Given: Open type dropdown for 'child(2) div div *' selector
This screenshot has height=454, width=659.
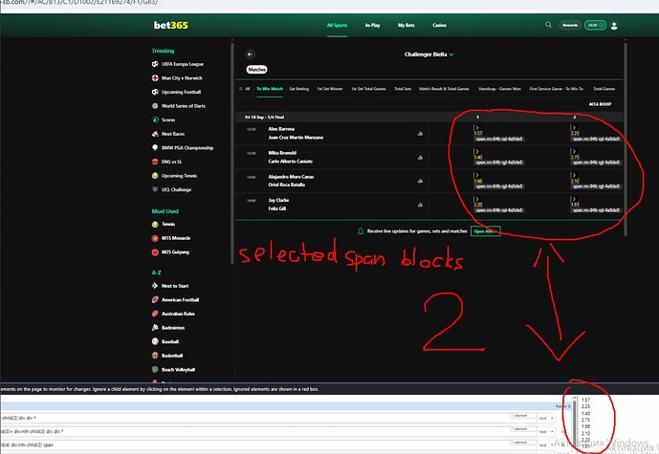Looking at the screenshot, I should pos(546,418).
